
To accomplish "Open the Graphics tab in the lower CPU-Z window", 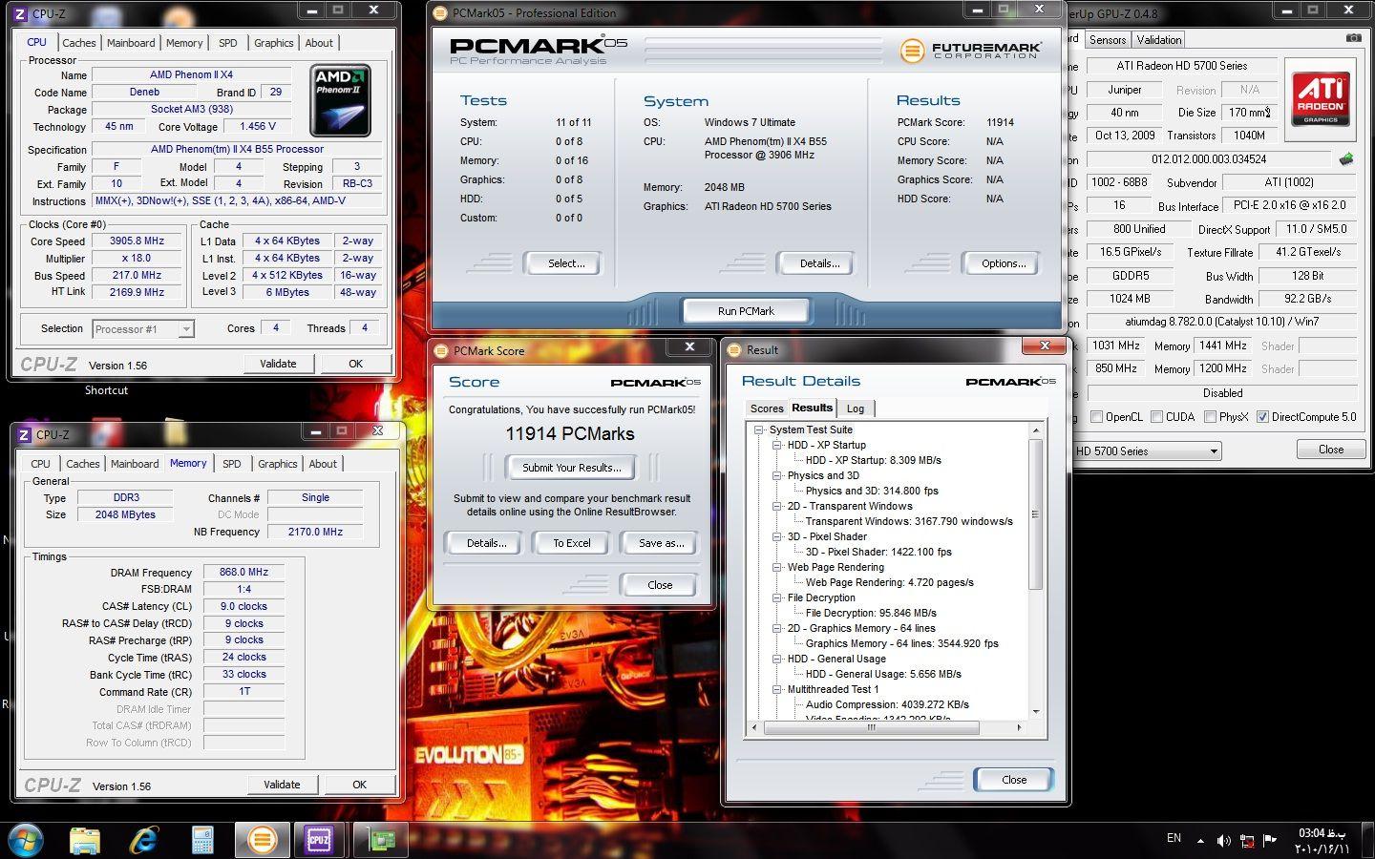I will coord(277,464).
